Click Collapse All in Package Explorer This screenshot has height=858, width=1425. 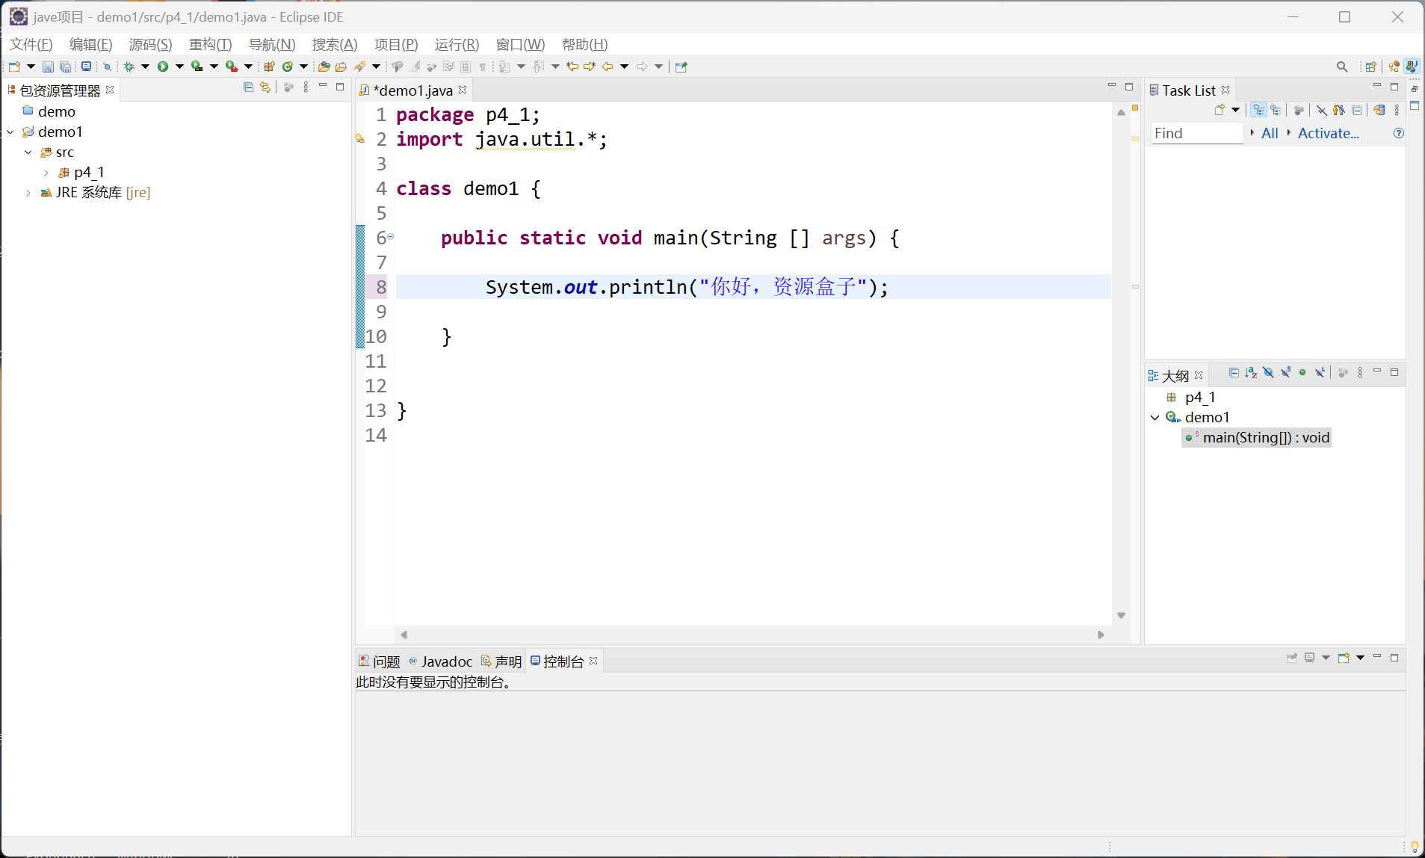(248, 87)
